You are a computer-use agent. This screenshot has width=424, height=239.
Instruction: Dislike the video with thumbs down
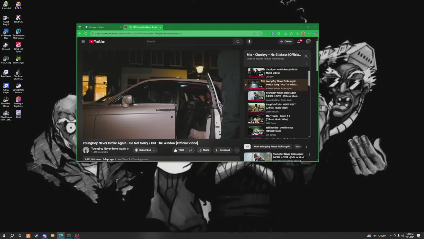[190, 150]
